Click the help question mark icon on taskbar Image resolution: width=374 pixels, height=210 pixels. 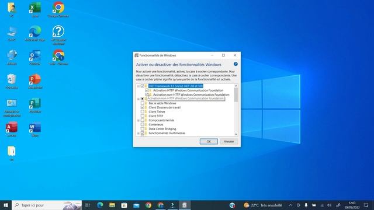tap(232, 205)
